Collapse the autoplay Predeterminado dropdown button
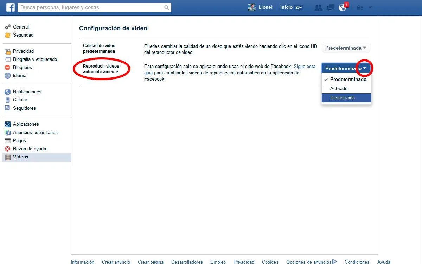Image resolution: width=422 pixels, height=264 pixels. 346,68
